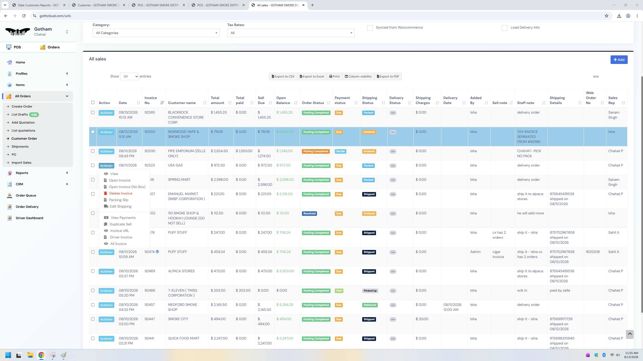Image resolution: width=643 pixels, height=361 pixels.
Task: Choose Packing Slip from actions menu
Action: [x=119, y=200]
